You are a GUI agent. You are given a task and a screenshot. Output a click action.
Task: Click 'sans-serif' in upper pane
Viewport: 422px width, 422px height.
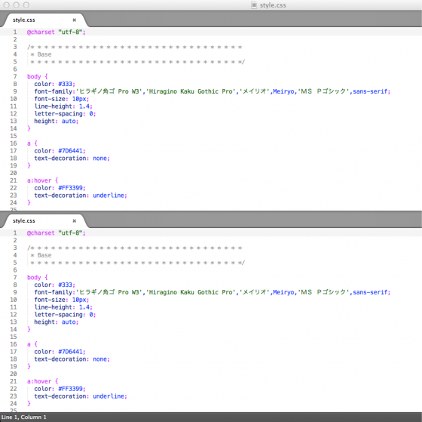(370, 91)
